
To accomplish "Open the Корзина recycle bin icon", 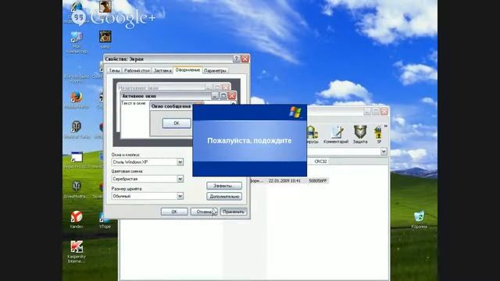I will (419, 219).
